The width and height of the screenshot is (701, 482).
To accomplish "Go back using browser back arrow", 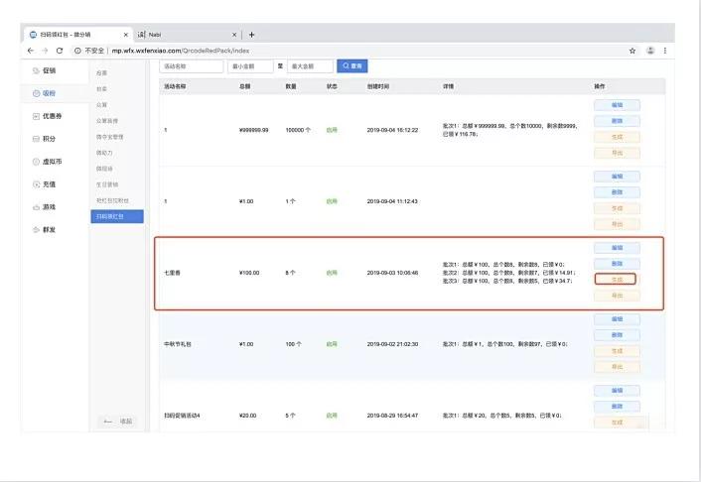I will [x=31, y=51].
